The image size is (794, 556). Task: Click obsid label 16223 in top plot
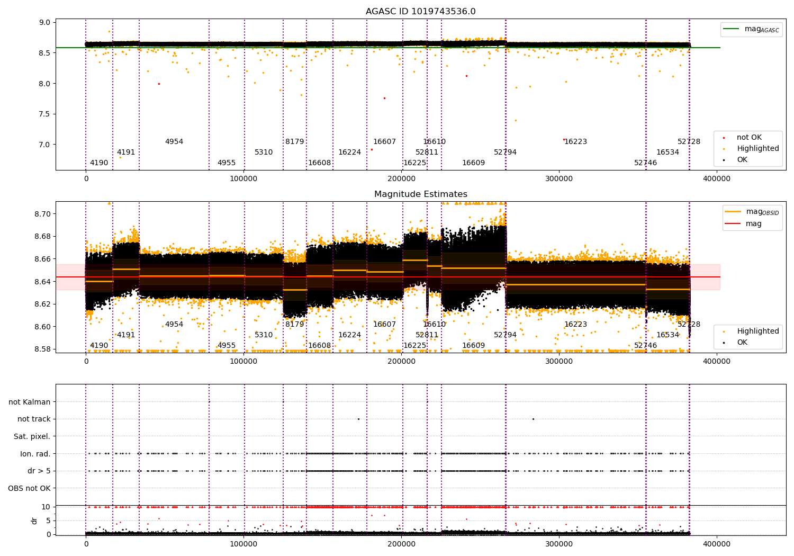576,141
